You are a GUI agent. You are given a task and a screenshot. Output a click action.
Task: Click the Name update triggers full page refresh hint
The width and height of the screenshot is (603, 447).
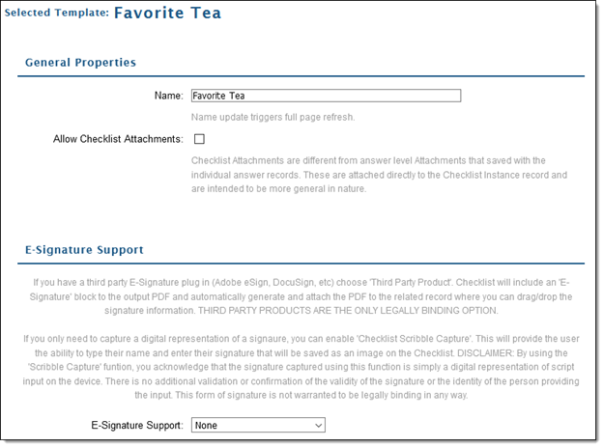[273, 117]
